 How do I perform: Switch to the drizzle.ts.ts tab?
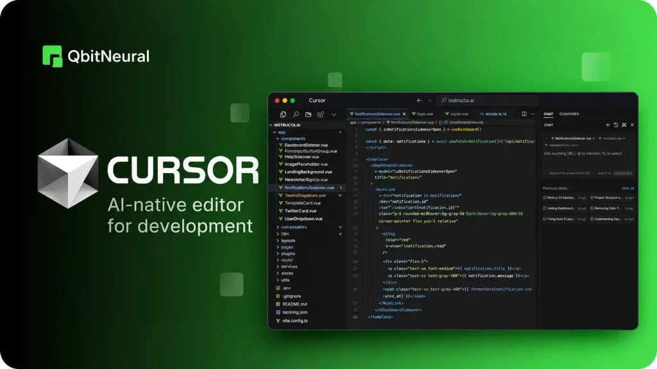(493, 114)
